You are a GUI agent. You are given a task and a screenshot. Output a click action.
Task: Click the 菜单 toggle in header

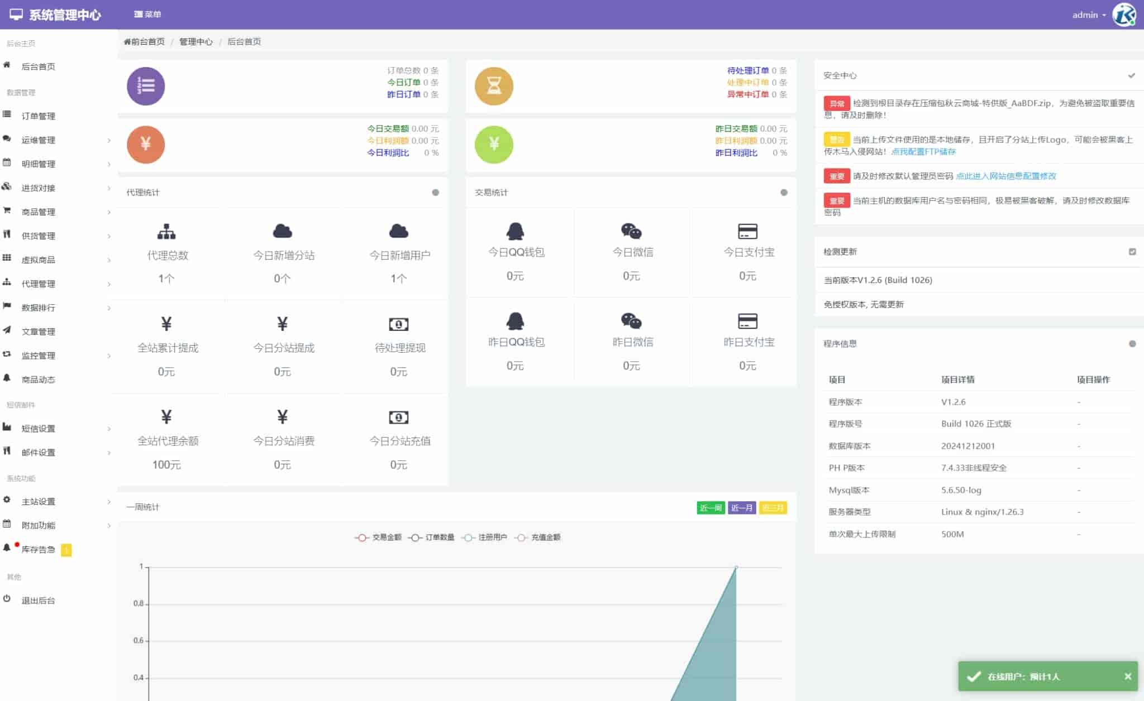click(147, 15)
